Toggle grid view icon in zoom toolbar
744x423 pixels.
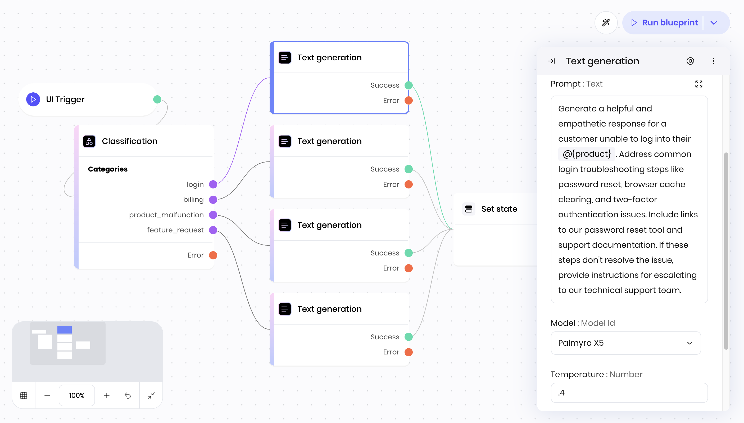point(24,395)
